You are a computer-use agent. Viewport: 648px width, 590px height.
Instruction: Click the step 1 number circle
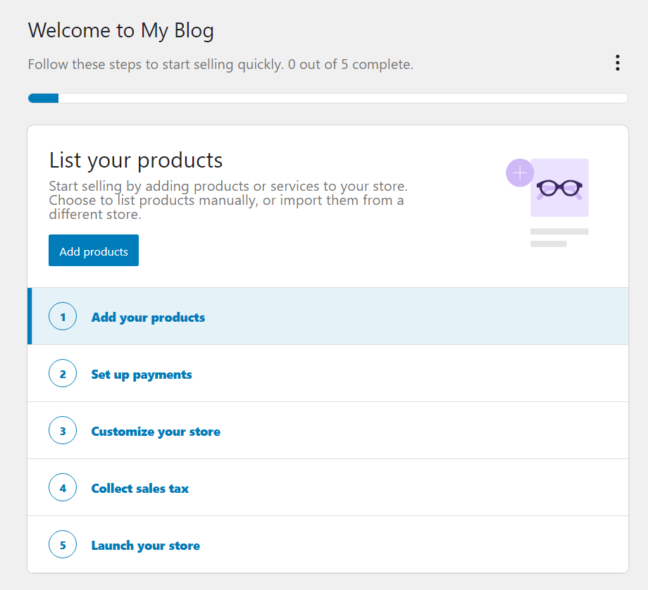pyautogui.click(x=63, y=317)
